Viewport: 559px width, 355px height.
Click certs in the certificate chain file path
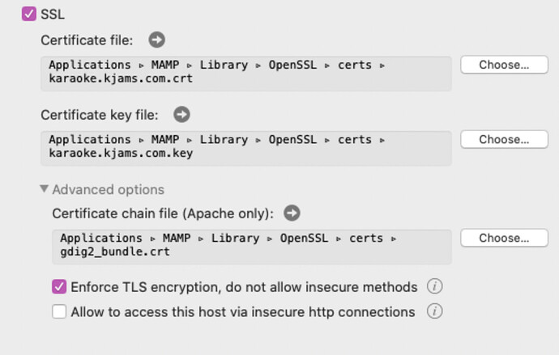(366, 238)
